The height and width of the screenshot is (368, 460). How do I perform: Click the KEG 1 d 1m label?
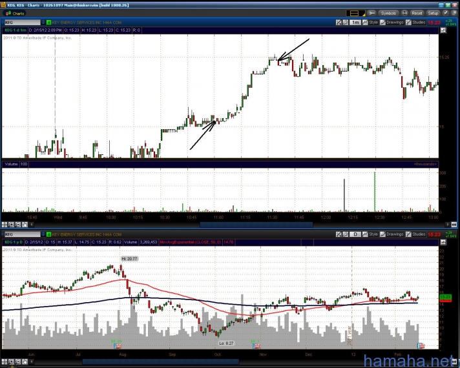tap(16, 30)
